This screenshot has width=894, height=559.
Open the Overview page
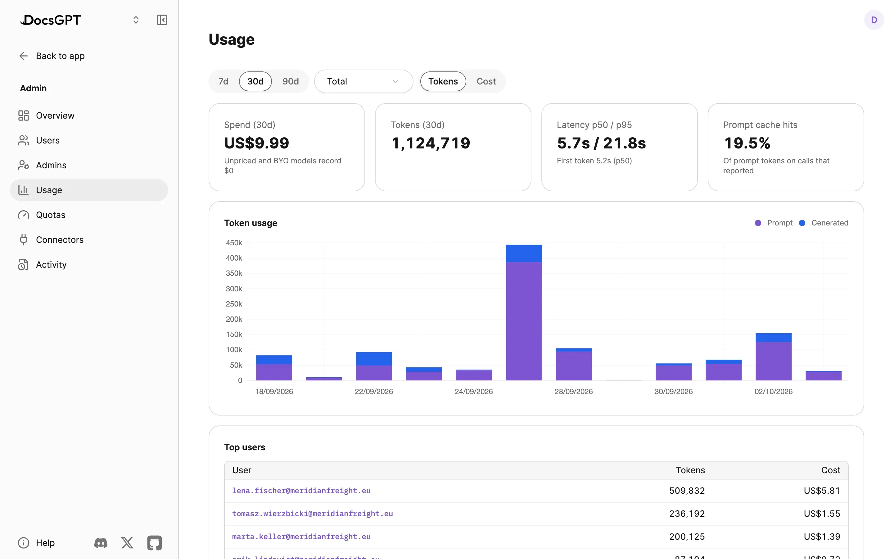click(89, 115)
